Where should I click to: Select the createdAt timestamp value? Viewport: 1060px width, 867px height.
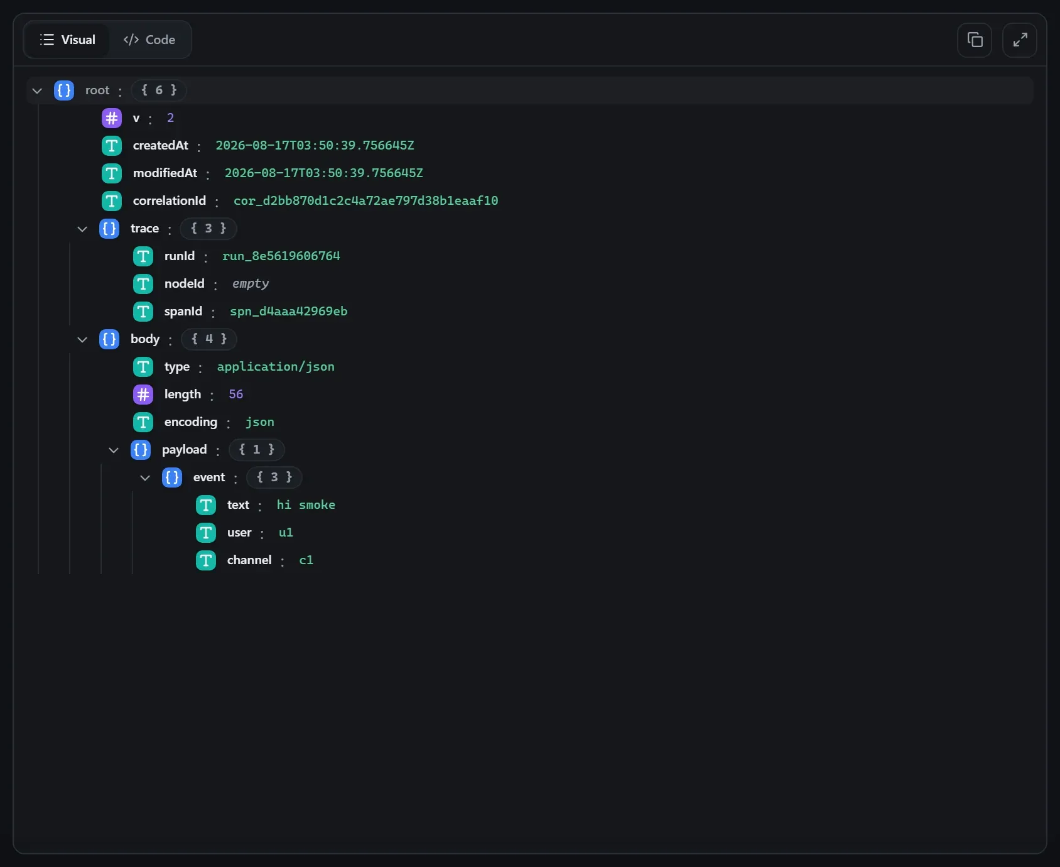[315, 146]
